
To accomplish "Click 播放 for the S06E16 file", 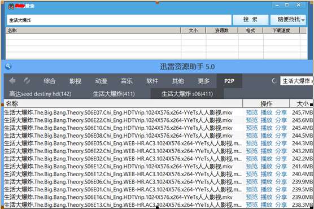I will [267, 197].
